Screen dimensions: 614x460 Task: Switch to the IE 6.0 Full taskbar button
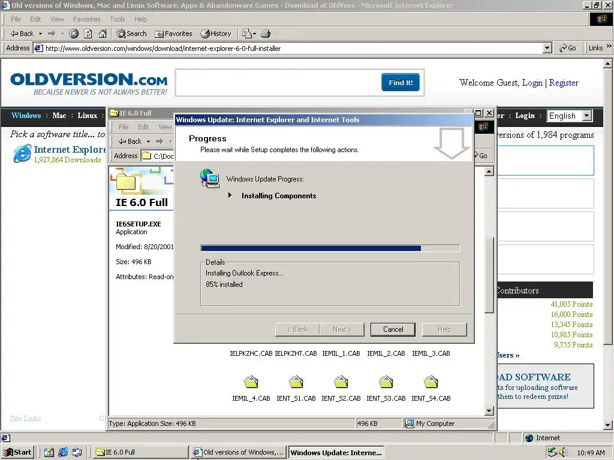pos(140,452)
